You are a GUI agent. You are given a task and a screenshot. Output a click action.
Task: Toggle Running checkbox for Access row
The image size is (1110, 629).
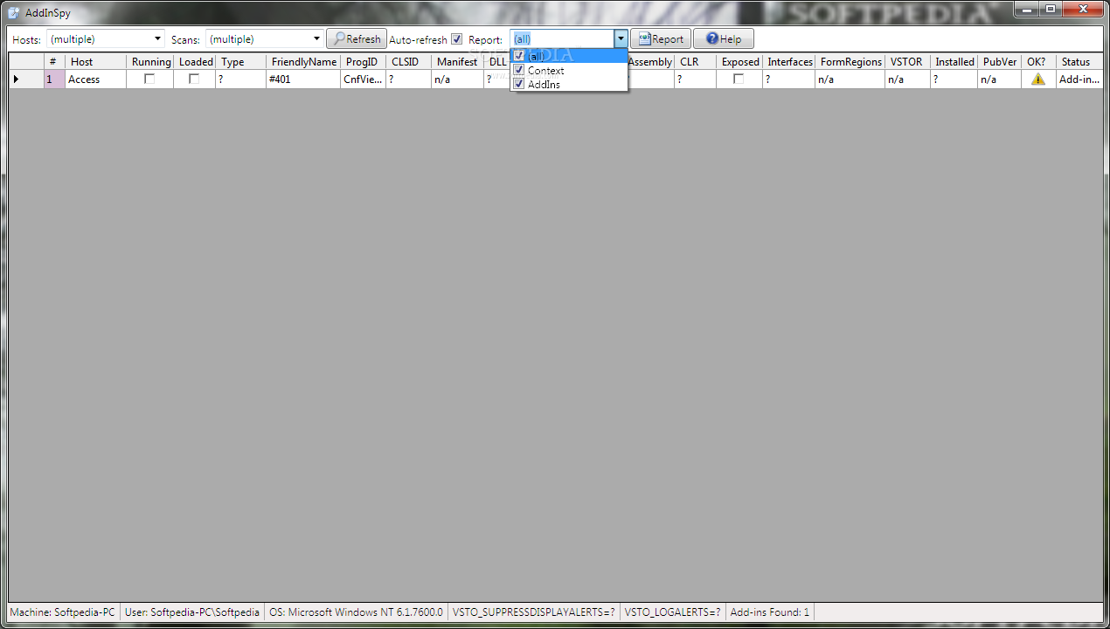click(x=149, y=79)
